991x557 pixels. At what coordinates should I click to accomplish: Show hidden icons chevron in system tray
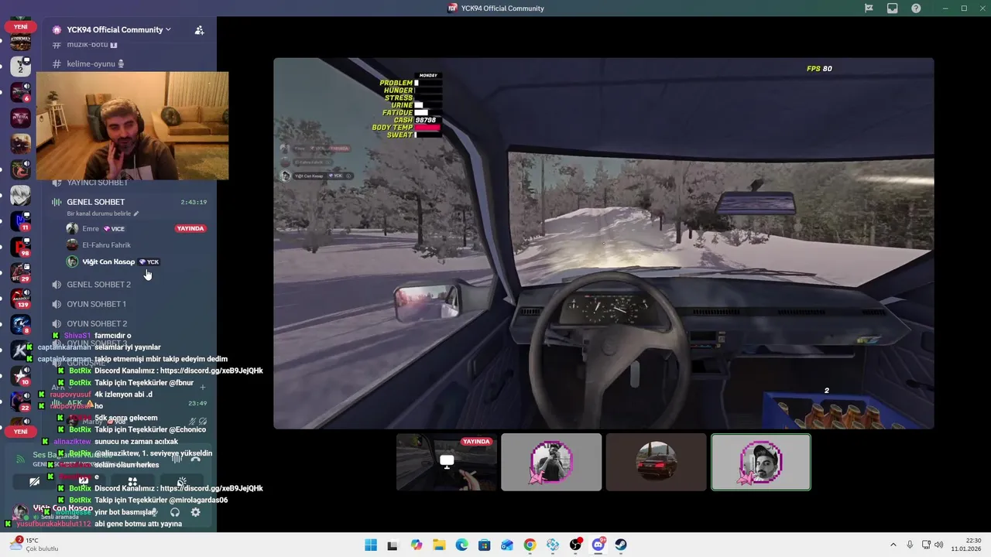[x=893, y=545]
